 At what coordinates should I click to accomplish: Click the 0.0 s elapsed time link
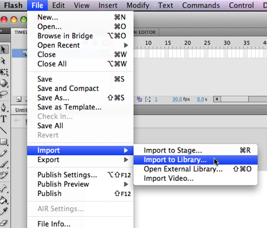pos(202,99)
